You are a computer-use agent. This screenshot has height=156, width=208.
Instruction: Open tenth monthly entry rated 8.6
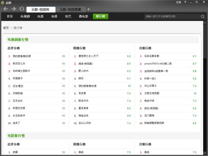[154, 123]
